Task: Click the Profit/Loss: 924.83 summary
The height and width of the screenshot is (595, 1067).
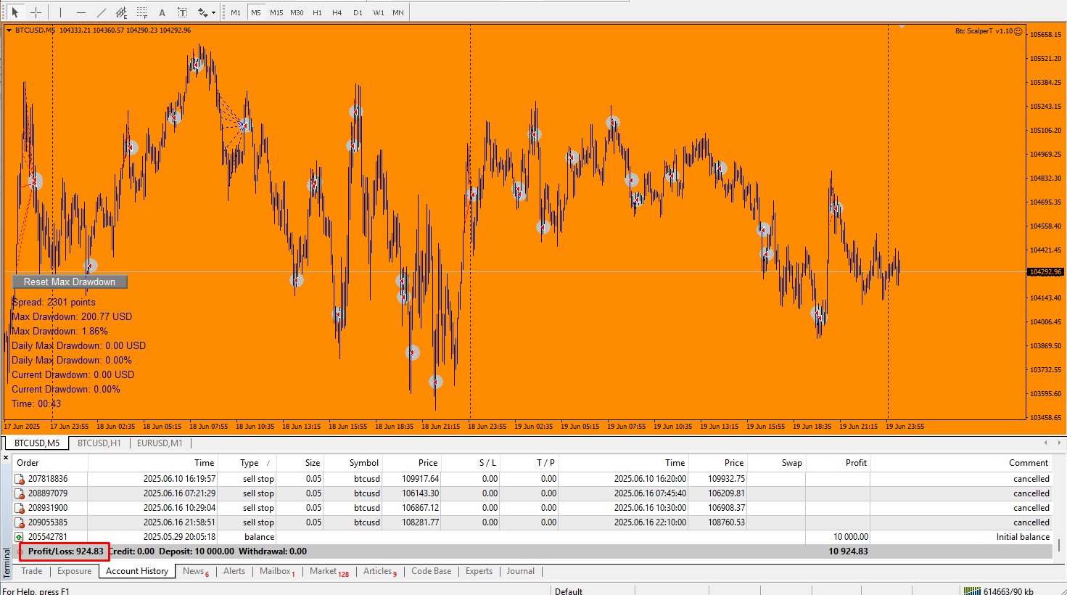Action: (65, 551)
